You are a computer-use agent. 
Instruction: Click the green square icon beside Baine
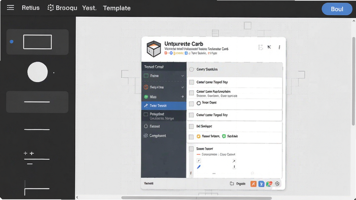pos(146,76)
